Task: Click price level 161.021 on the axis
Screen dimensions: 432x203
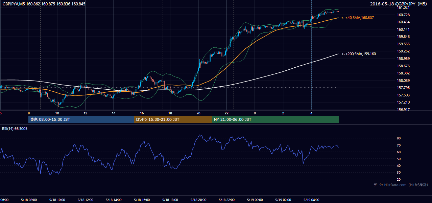Action: (x=403, y=8)
